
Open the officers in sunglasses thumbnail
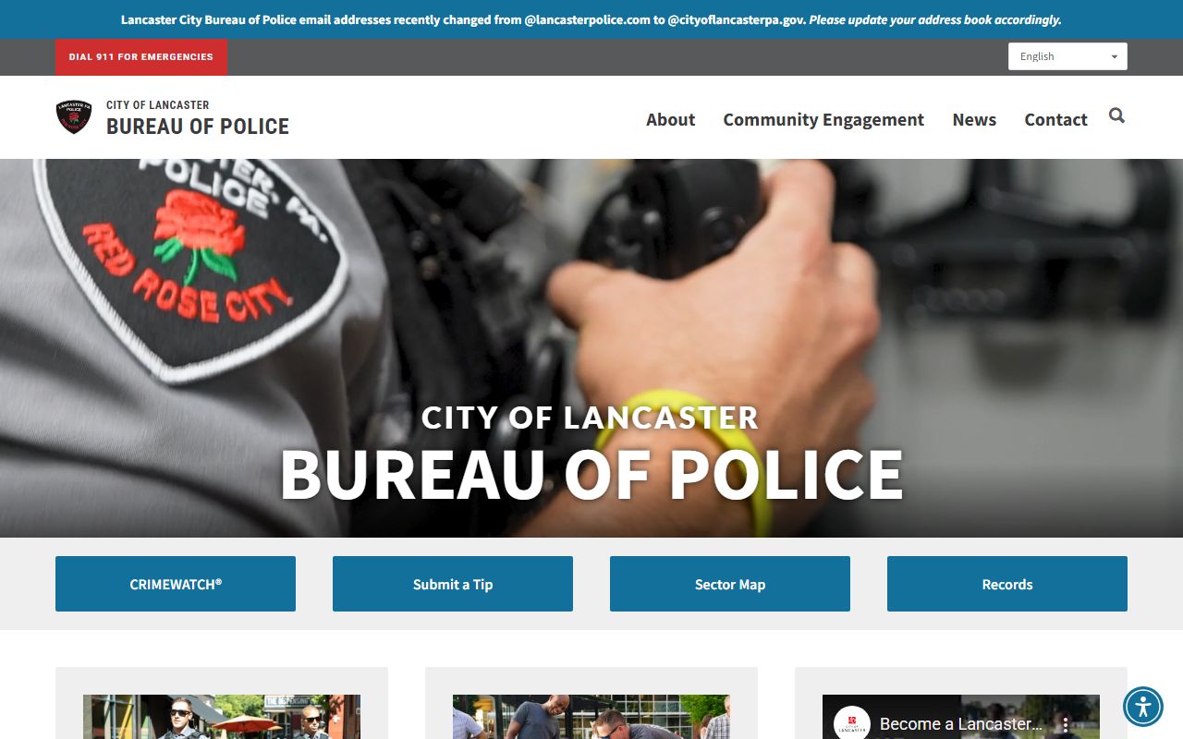(x=222, y=717)
